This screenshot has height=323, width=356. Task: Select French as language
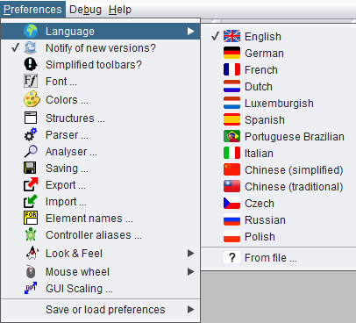(x=279, y=69)
